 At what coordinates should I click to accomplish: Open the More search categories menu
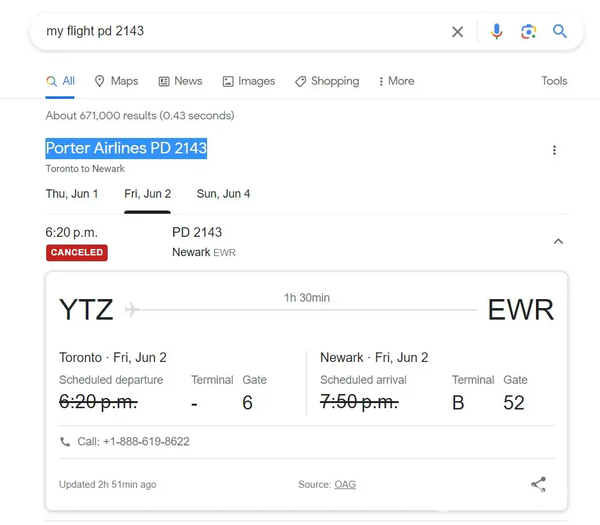(x=396, y=81)
